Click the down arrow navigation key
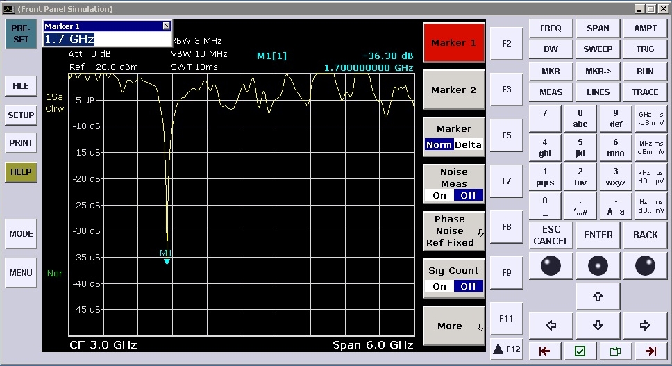Image resolution: width=672 pixels, height=366 pixels. click(x=598, y=326)
